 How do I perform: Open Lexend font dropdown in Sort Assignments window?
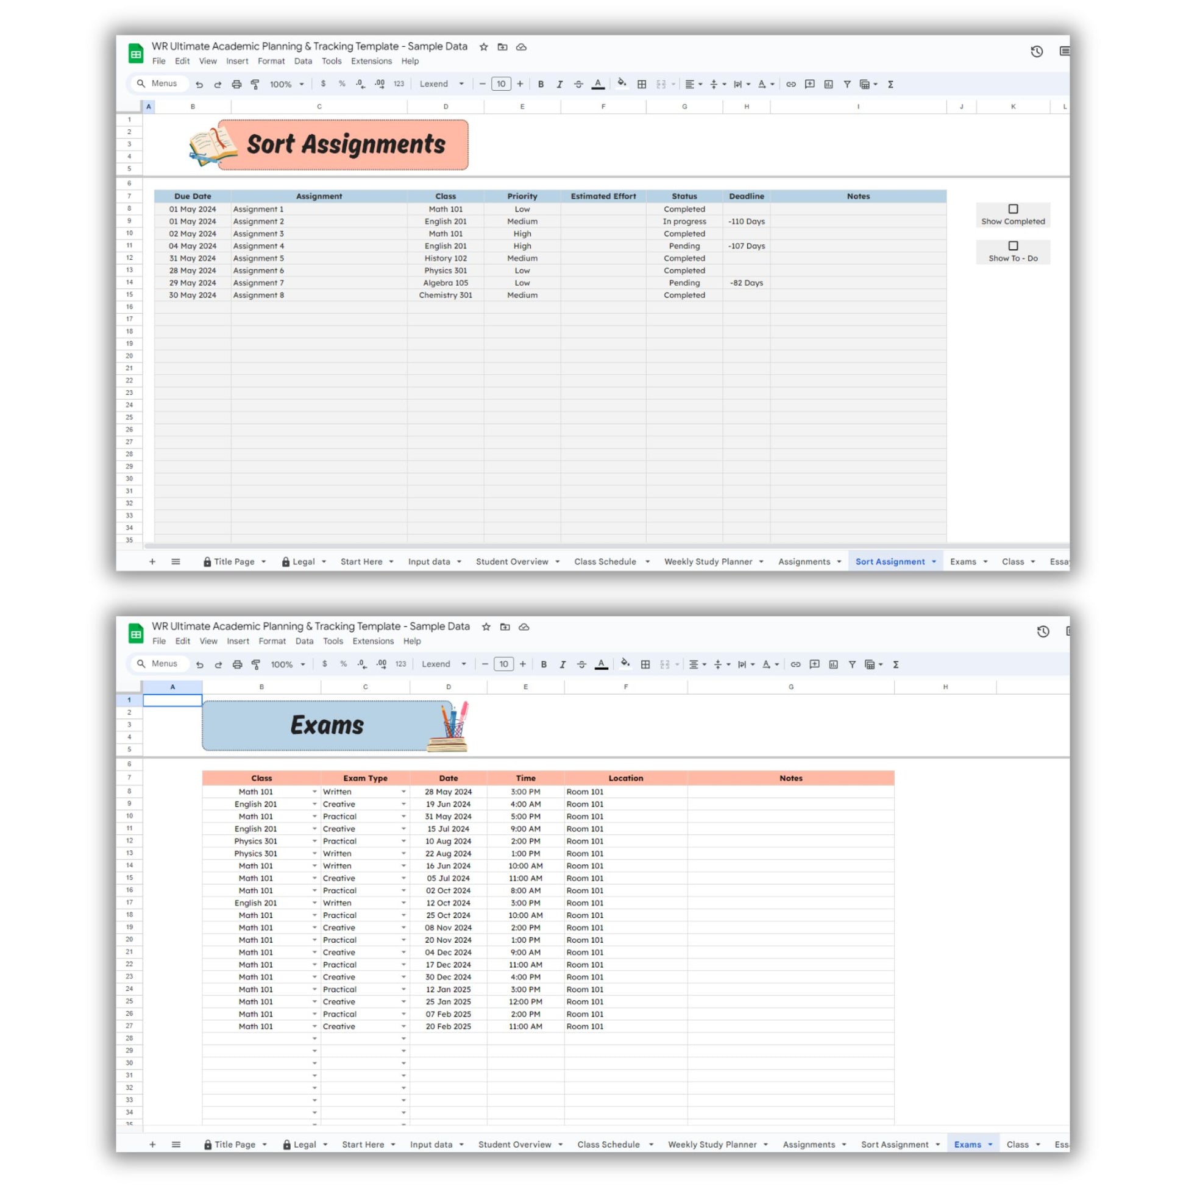pyautogui.click(x=441, y=84)
